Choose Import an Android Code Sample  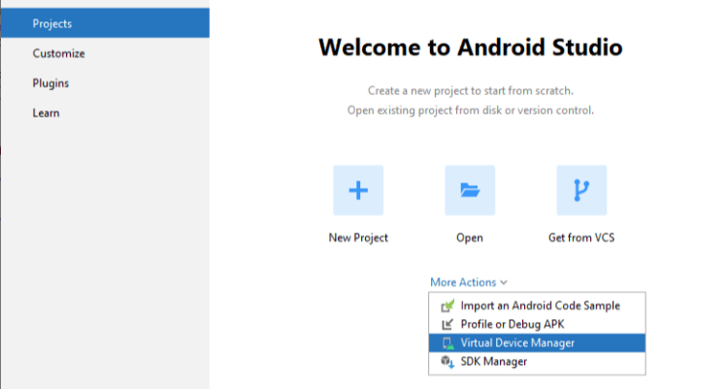(x=537, y=306)
